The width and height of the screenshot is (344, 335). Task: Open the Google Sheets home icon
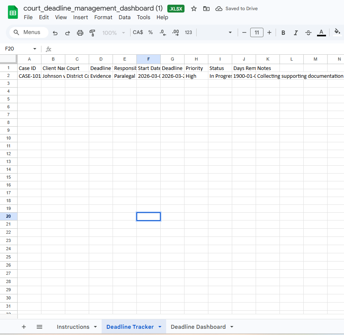coord(13,13)
